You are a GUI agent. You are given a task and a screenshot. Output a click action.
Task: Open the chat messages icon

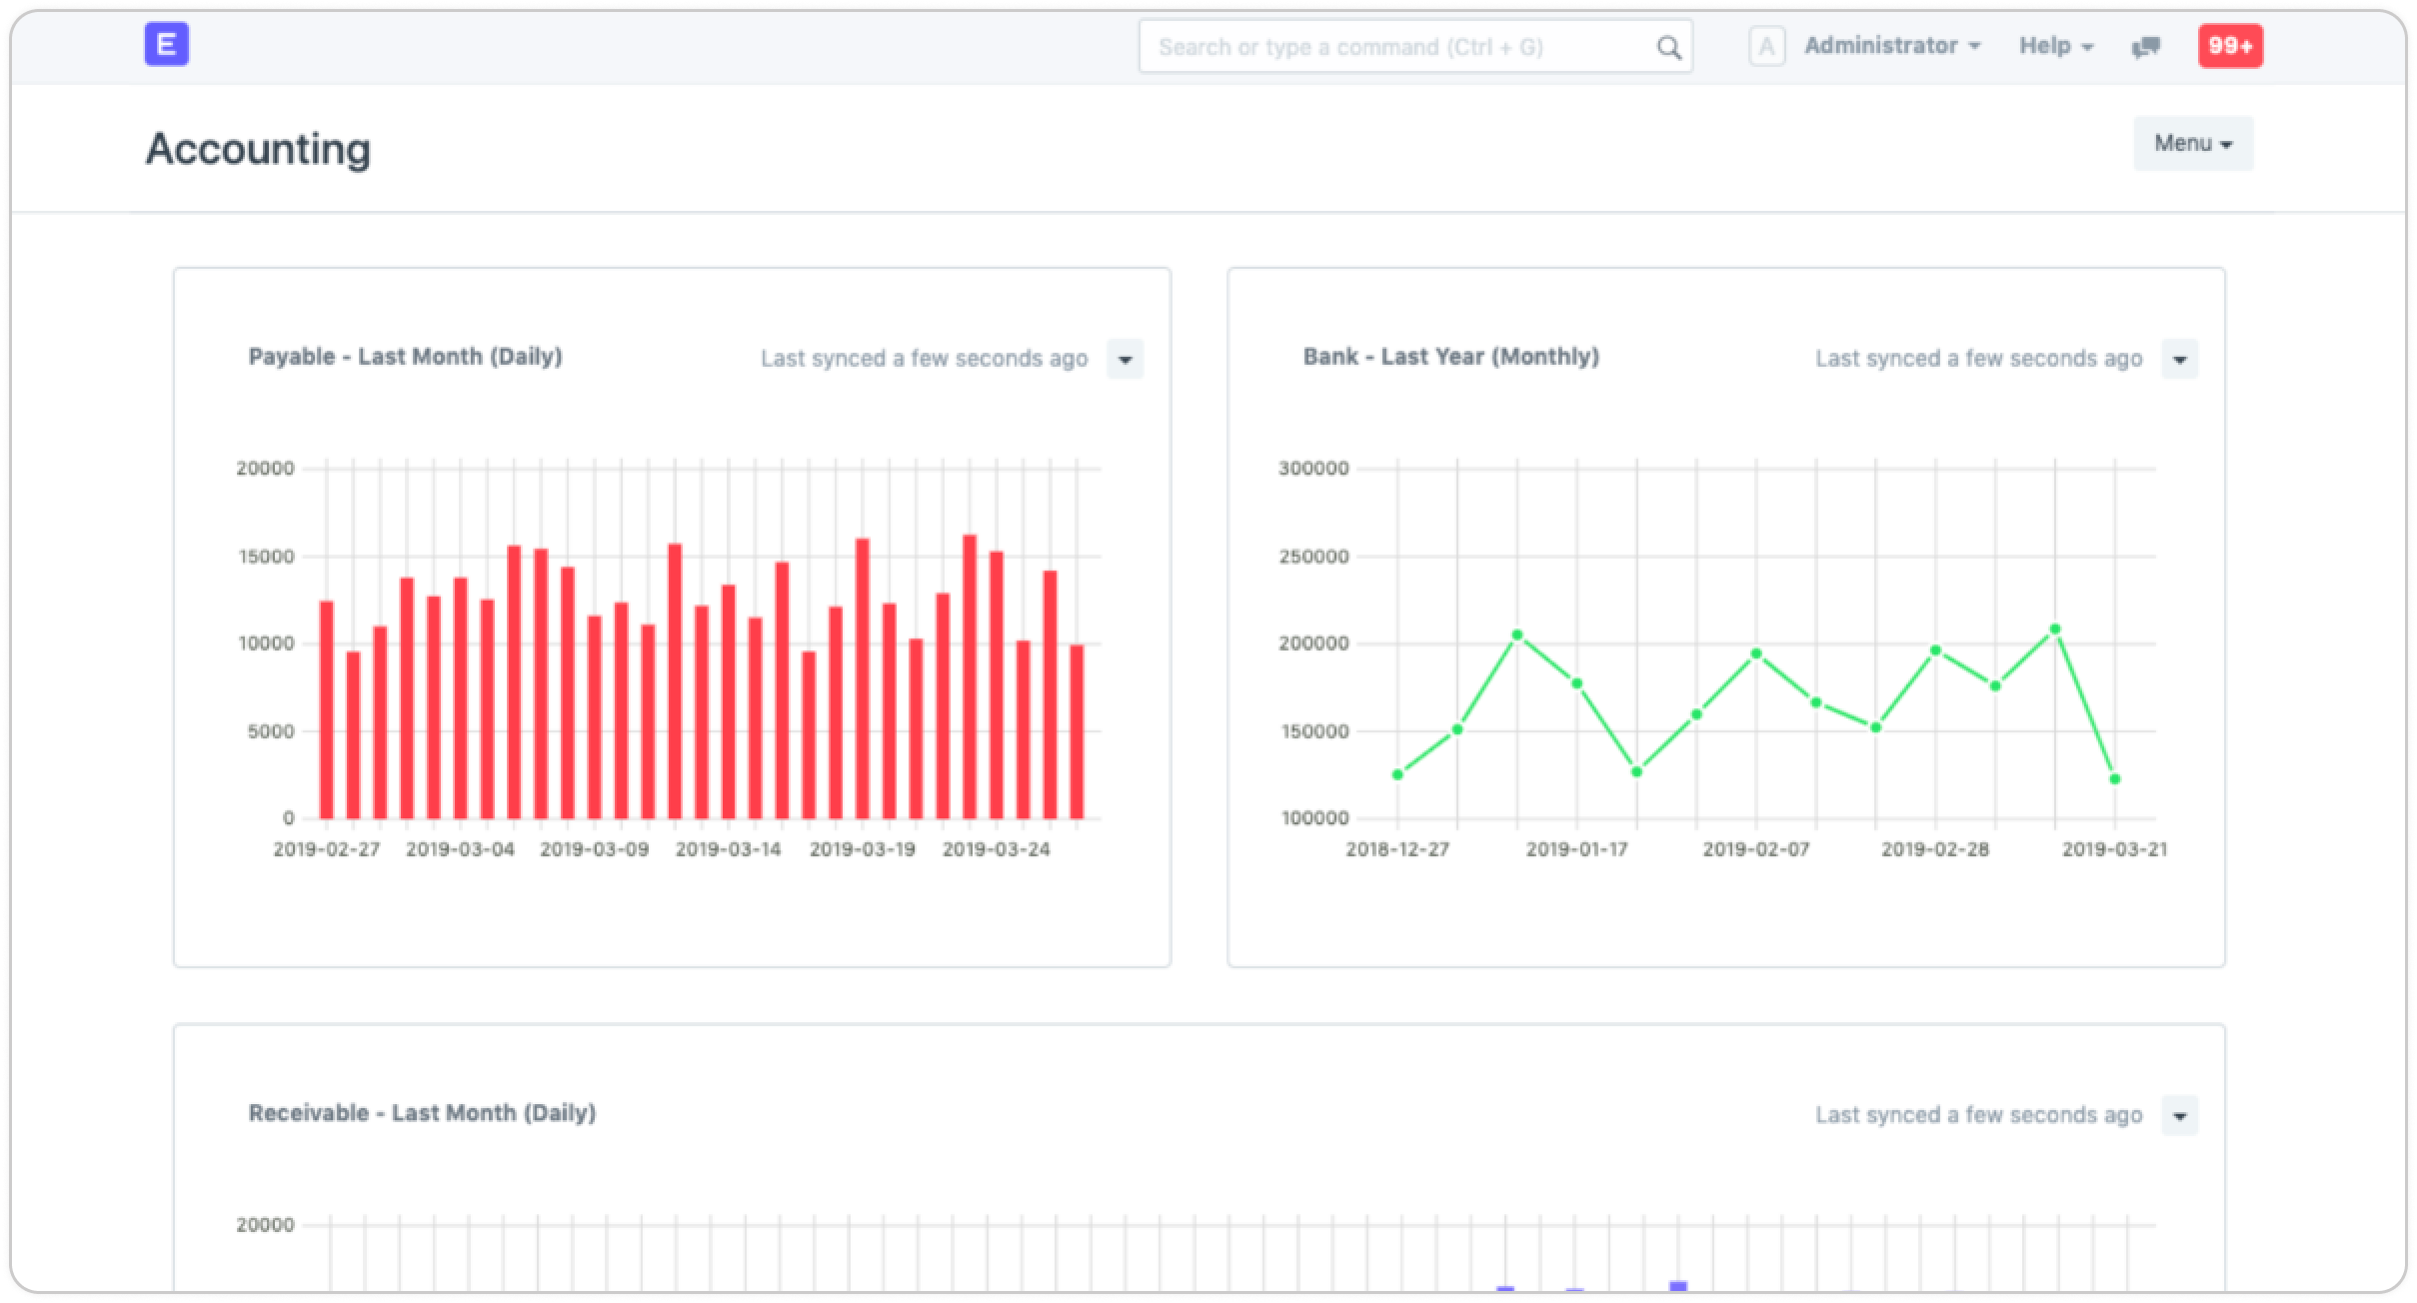pyautogui.click(x=2145, y=46)
